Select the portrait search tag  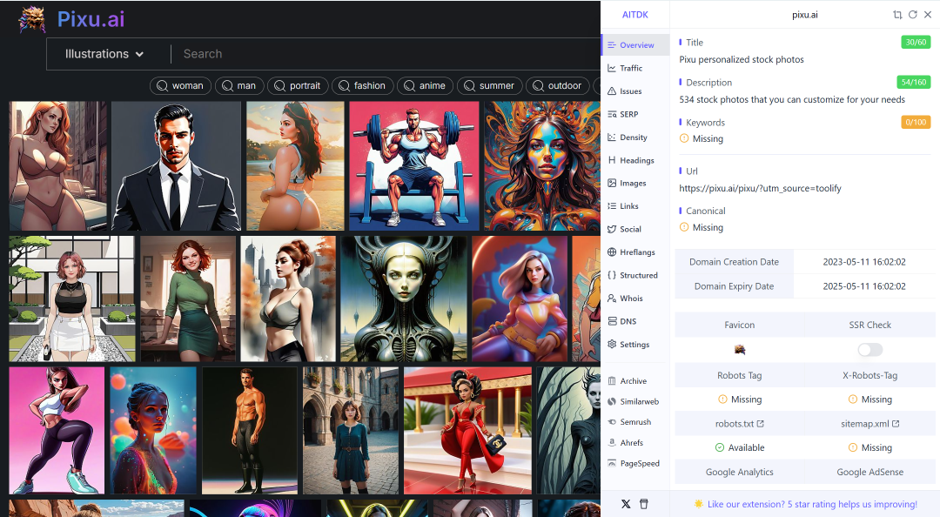(x=298, y=86)
